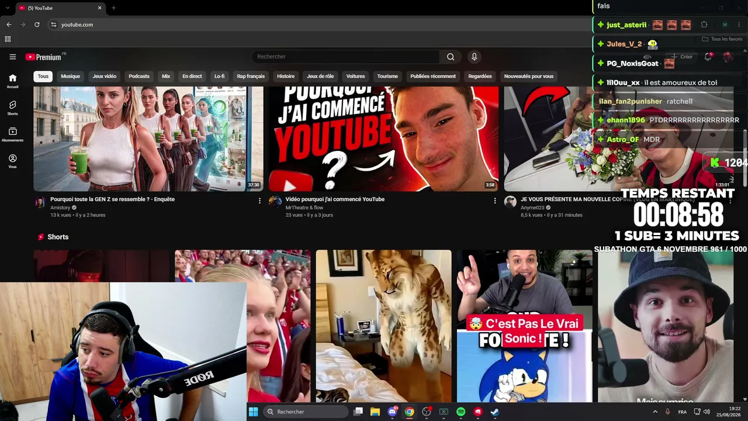Click the YouTube Rechercher search field
Viewport: 748px width, 421px height.
click(x=345, y=57)
